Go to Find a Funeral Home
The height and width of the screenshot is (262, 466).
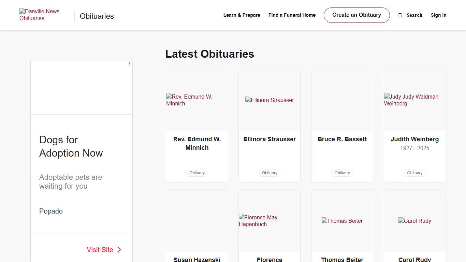tap(292, 15)
